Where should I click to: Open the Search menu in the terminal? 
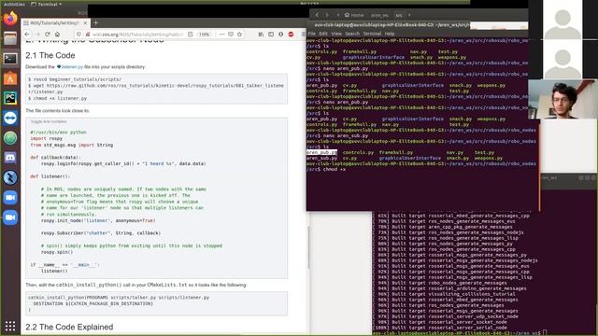[352, 34]
